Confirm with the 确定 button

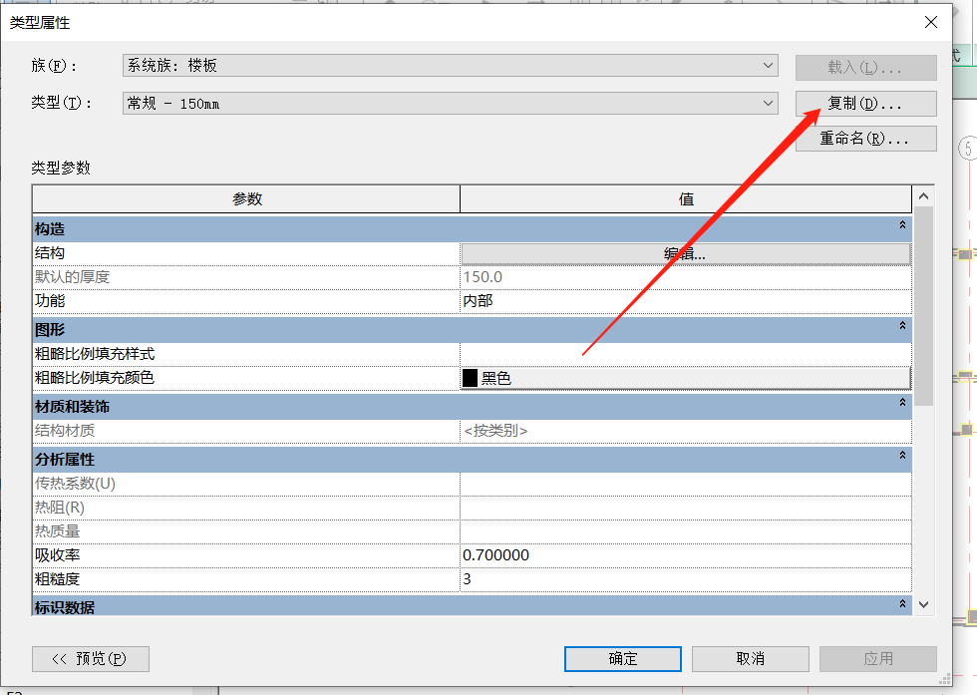click(623, 658)
